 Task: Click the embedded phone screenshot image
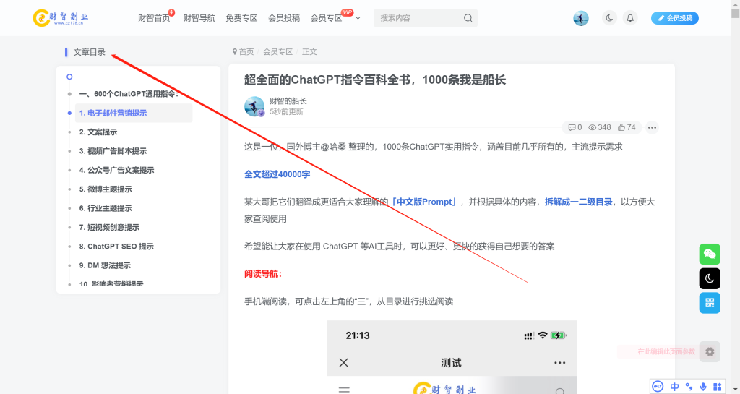pos(452,357)
